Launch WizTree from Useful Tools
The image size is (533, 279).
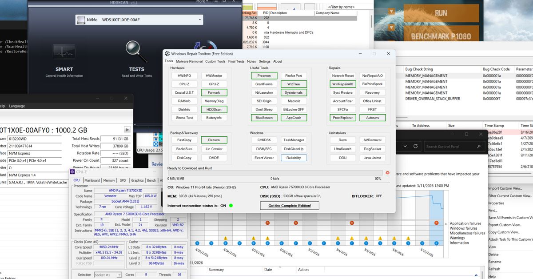(294, 84)
